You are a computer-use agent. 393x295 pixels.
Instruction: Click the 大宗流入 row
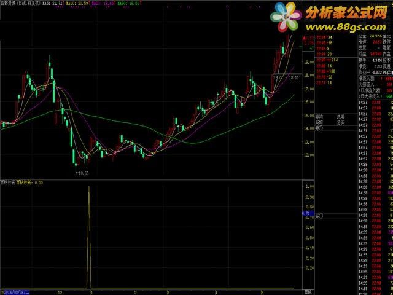375,85
